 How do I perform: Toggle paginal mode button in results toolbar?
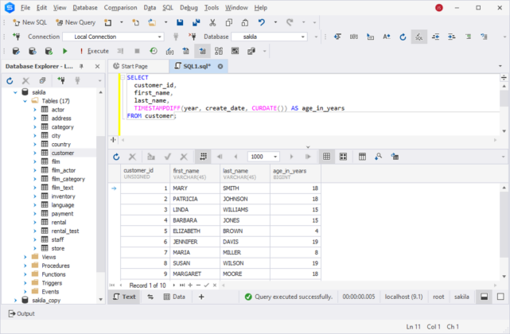point(203,157)
